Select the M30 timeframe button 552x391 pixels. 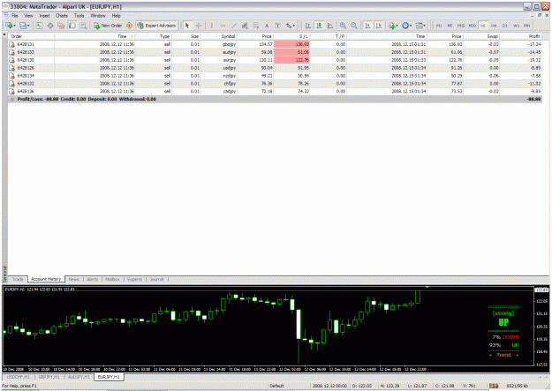coord(473,26)
